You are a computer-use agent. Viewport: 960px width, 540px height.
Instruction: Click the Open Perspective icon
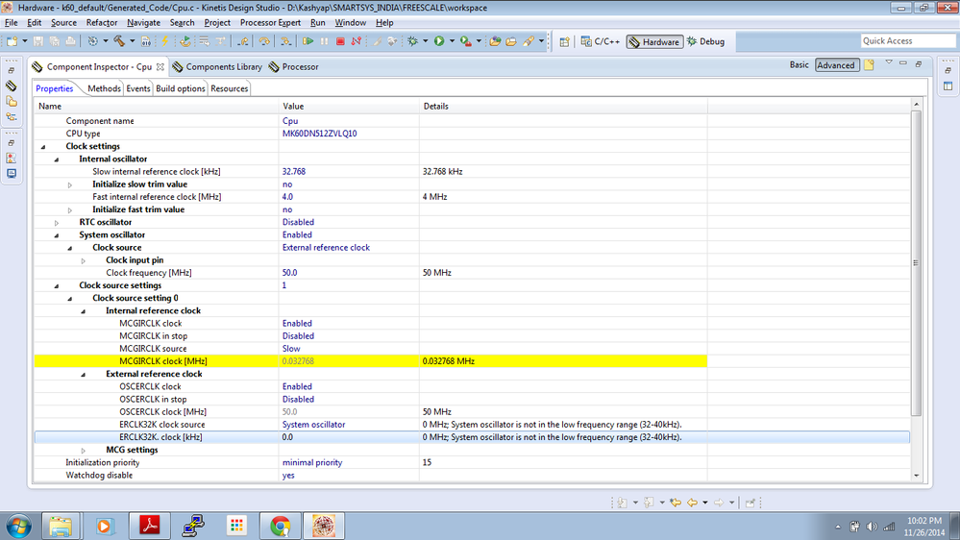point(564,41)
